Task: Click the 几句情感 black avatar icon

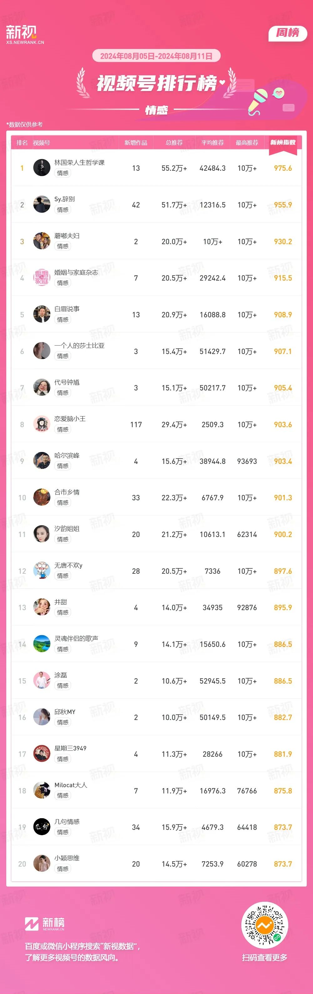Action: click(x=42, y=827)
